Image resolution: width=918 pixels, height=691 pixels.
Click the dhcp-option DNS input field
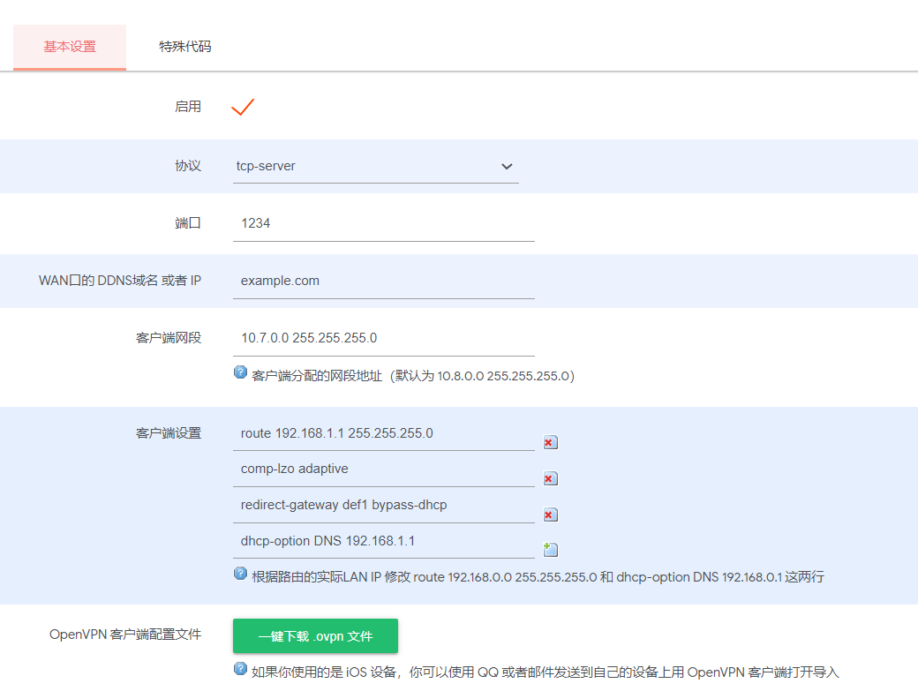(x=383, y=541)
